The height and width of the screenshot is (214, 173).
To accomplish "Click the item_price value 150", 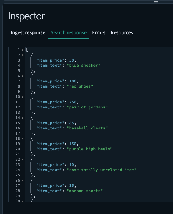I will point(73,144).
